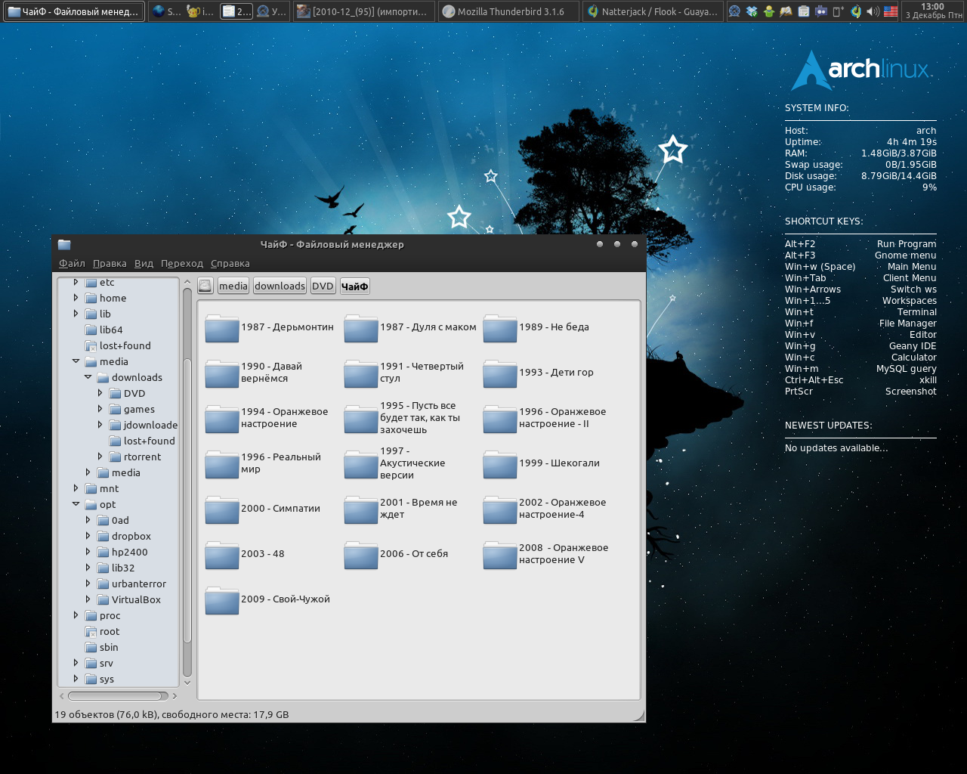
Task: Open the Переход menu
Action: 181,264
